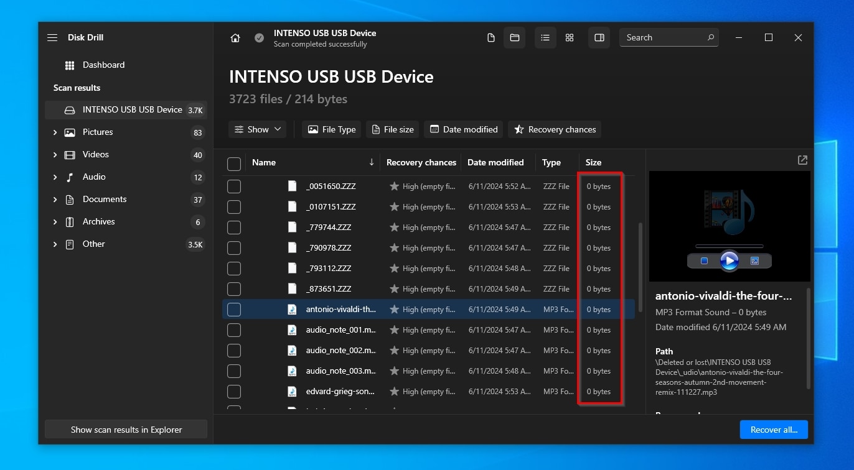
Task: Click the preview panel scrollbar
Action: tap(809, 339)
